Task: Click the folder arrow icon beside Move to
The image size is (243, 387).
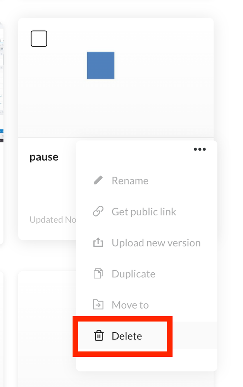Action: [98, 305]
